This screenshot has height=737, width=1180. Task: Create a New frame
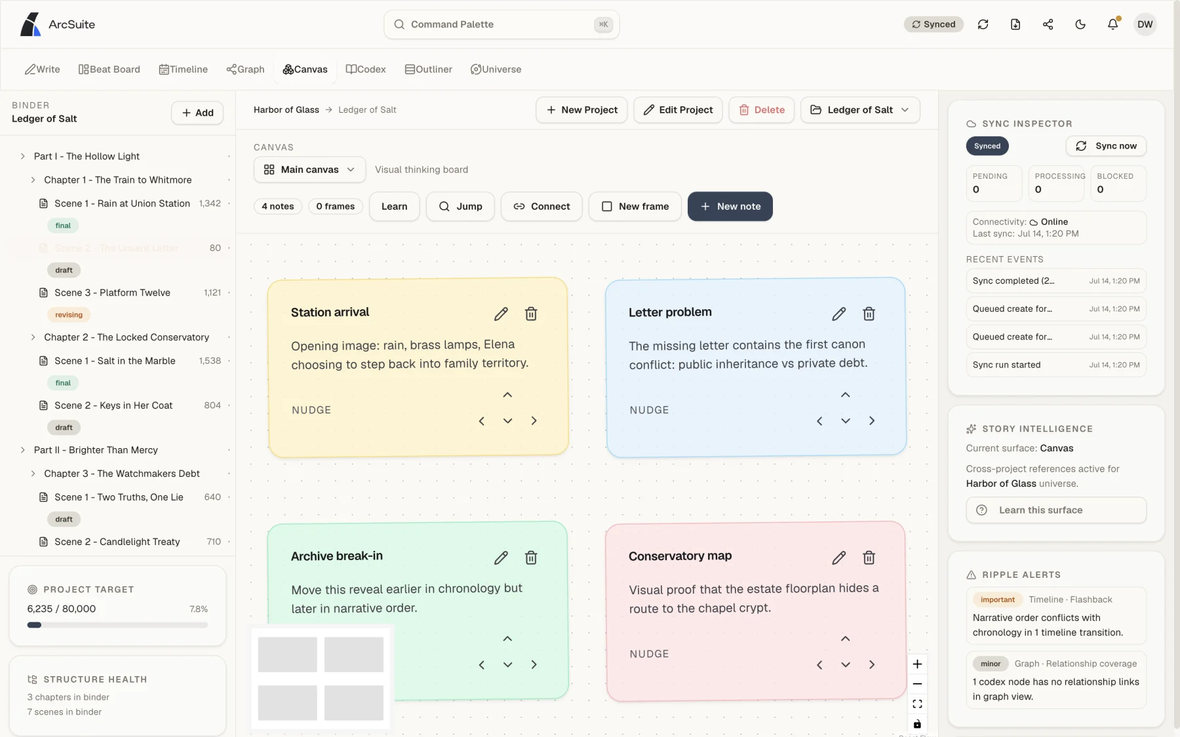click(x=635, y=206)
